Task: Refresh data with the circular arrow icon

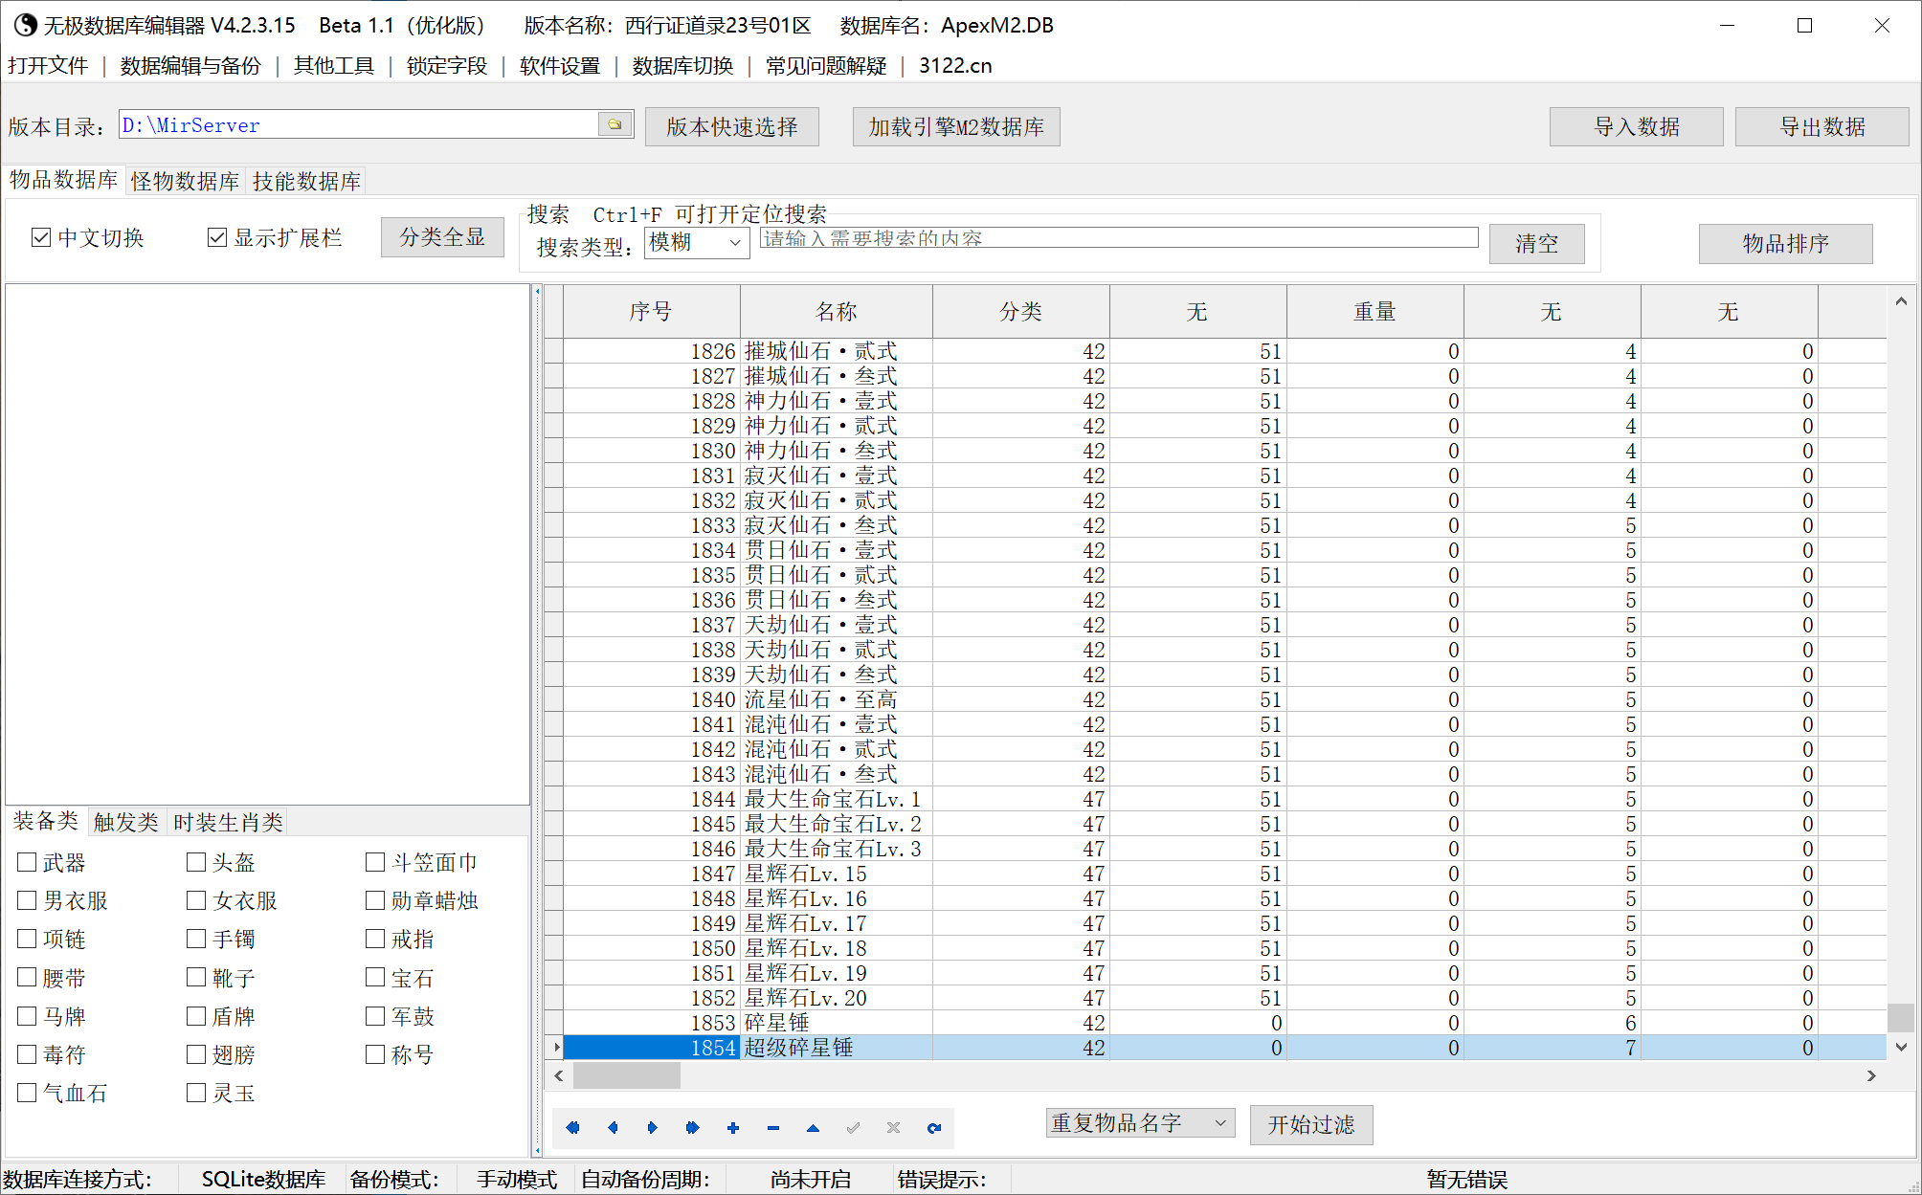Action: pos(934,1128)
